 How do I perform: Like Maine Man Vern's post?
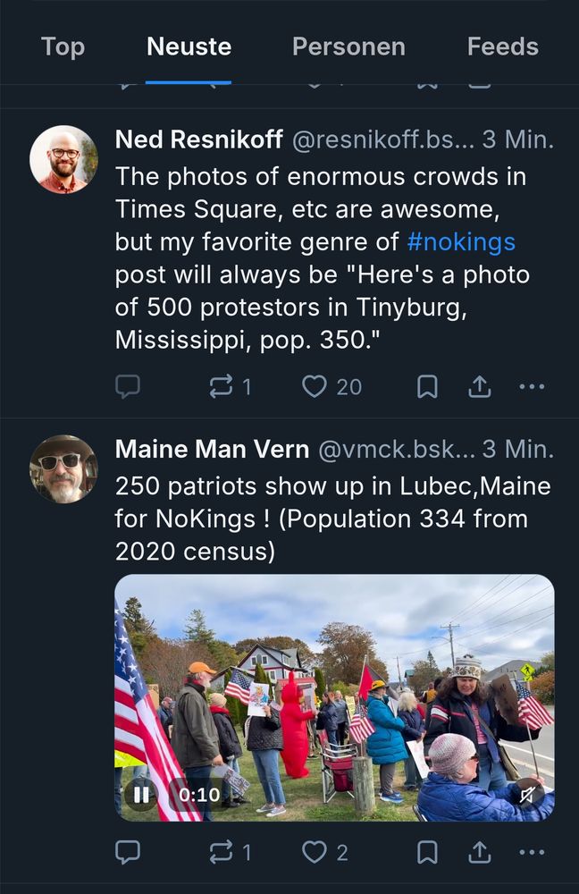(x=325, y=852)
